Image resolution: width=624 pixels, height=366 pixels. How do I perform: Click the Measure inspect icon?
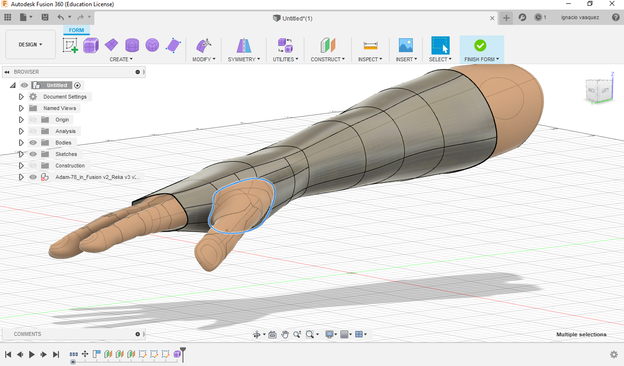pyautogui.click(x=370, y=45)
